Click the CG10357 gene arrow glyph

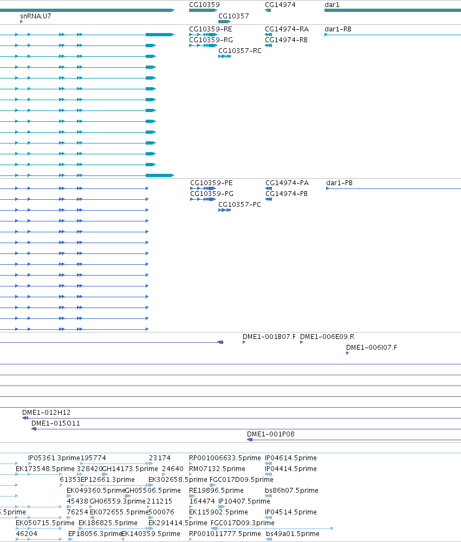224,22
